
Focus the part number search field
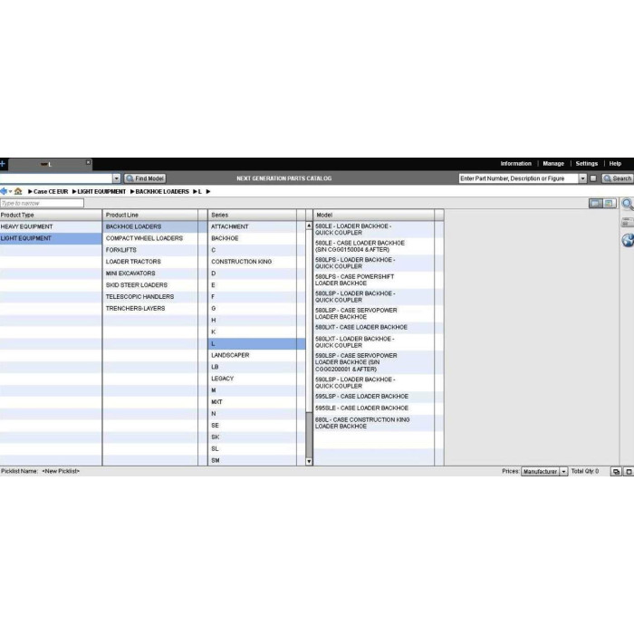pos(519,178)
